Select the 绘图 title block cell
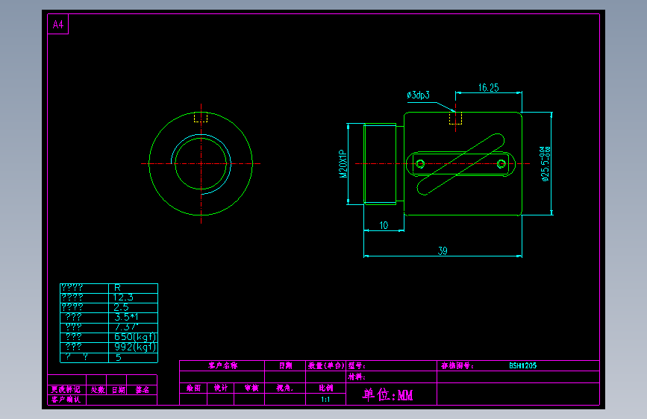This screenshot has width=647, height=419. [193, 388]
